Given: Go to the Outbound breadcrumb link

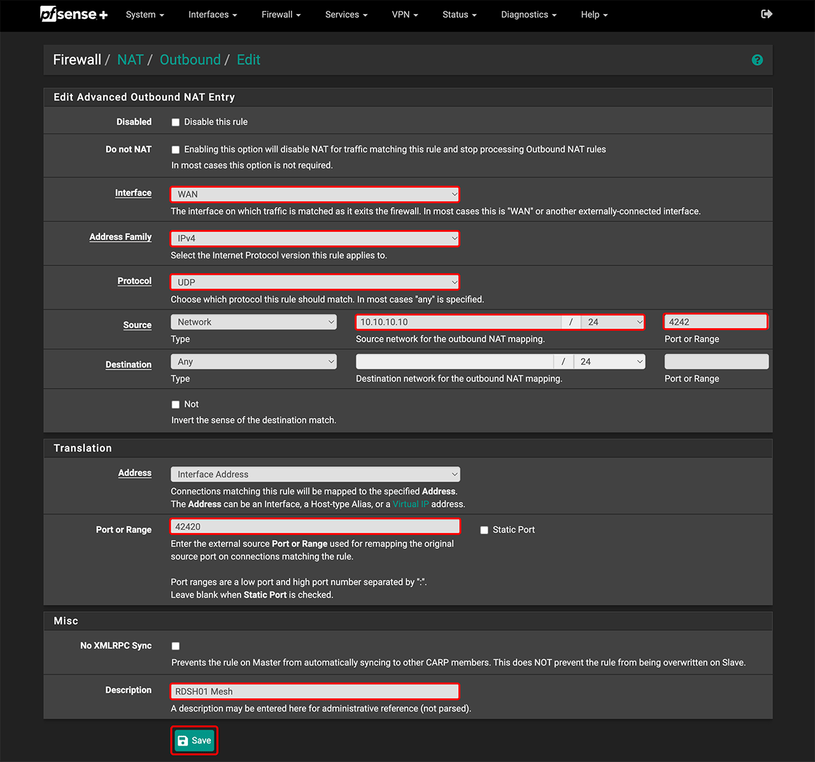Looking at the screenshot, I should point(190,60).
